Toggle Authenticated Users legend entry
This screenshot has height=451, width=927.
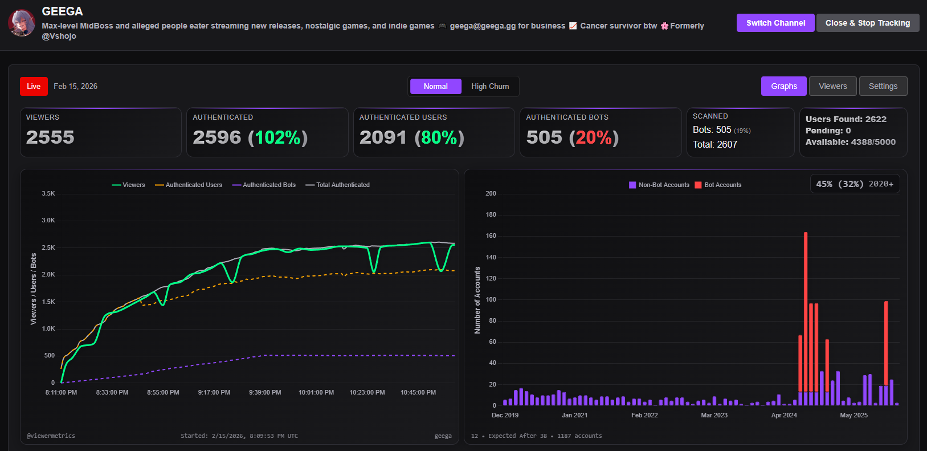[x=189, y=185]
